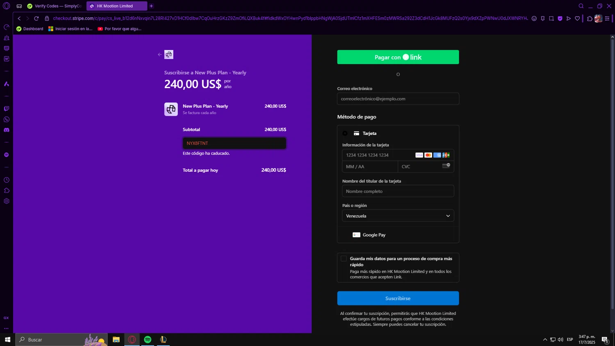Open the notification center icon
The image size is (615, 346).
[605, 339]
